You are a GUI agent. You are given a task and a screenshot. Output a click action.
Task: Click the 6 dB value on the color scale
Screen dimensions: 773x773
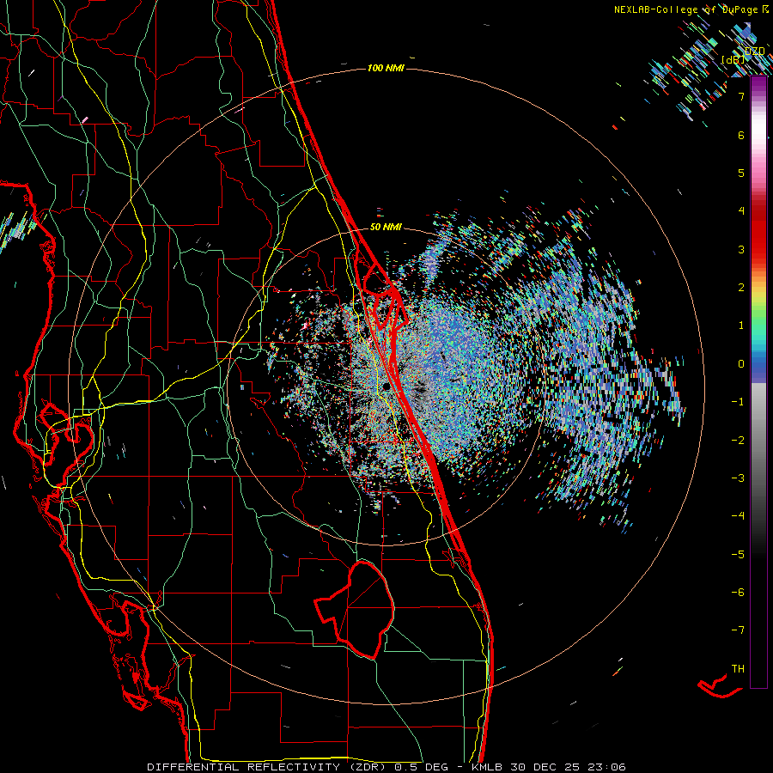(x=741, y=135)
